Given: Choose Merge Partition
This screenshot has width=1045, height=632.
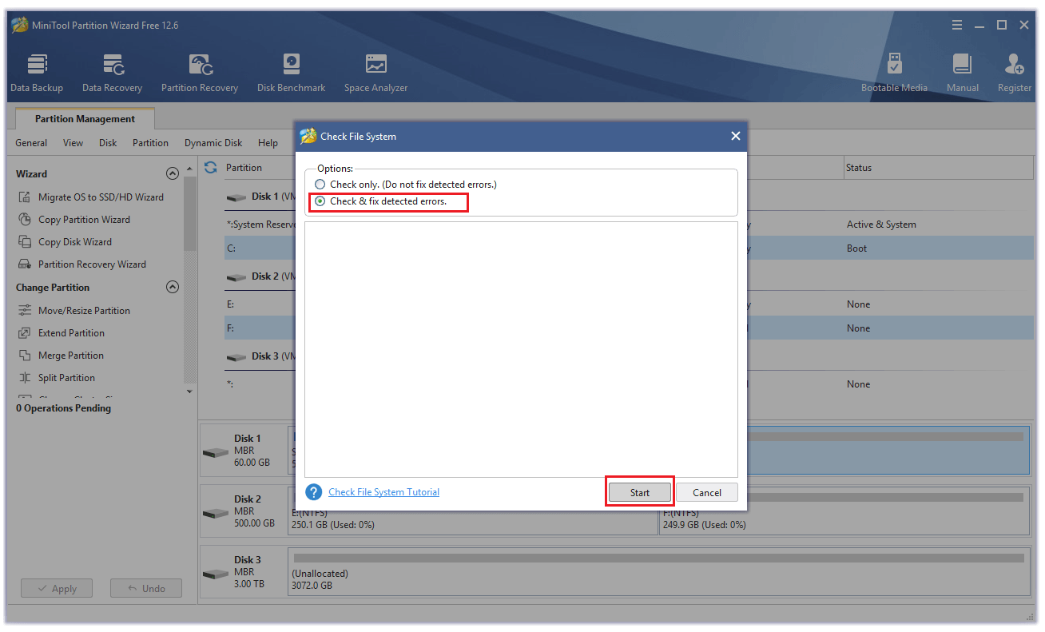Looking at the screenshot, I should pos(61,355).
